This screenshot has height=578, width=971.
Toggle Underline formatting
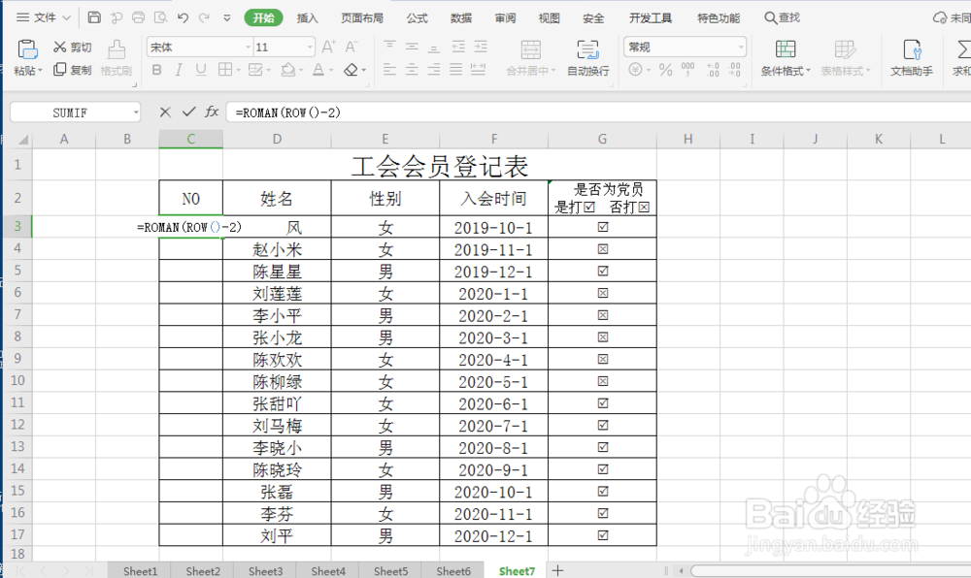coord(201,70)
